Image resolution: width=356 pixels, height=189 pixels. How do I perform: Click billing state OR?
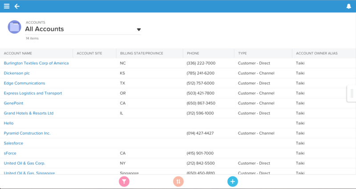[123, 93]
